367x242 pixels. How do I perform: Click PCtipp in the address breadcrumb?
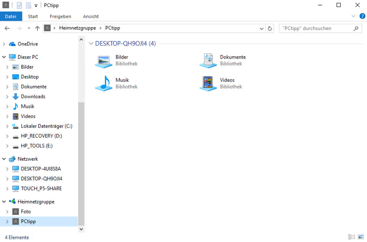point(113,28)
